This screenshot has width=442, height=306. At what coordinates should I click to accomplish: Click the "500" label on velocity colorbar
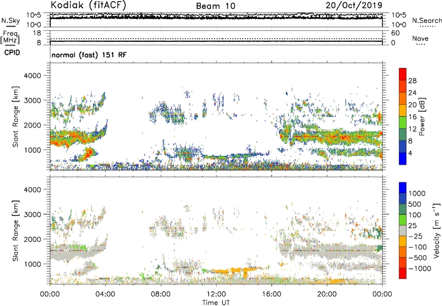pyautogui.click(x=416, y=204)
